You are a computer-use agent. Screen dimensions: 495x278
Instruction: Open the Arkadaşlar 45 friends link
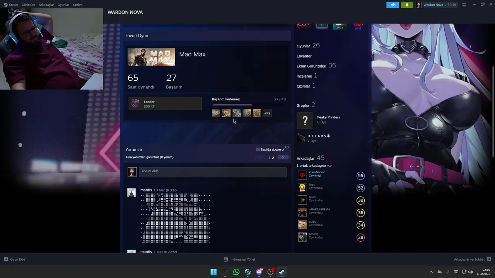tap(311, 158)
